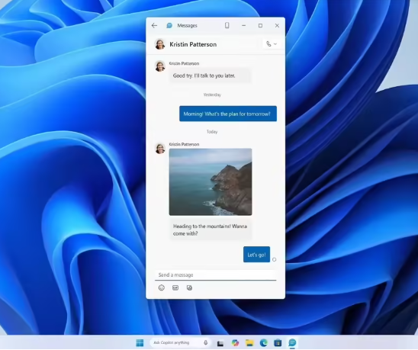Screen dimensions: 418x350
Task: Click the Messages app icon in title bar
Action: point(169,26)
